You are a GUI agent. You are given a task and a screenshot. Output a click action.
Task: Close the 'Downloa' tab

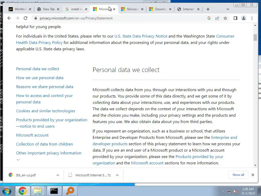(x=170, y=9)
